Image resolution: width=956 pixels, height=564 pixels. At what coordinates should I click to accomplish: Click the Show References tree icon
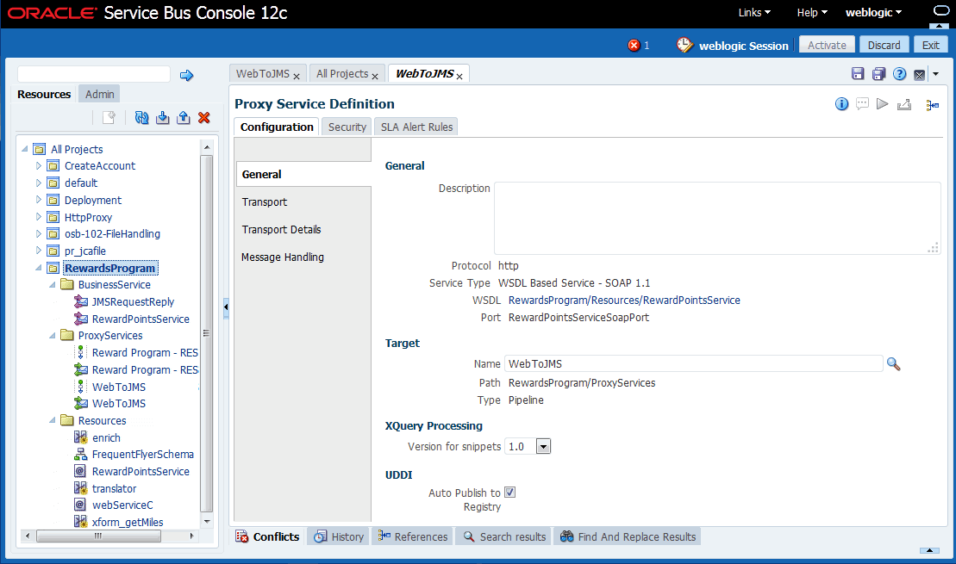pos(932,105)
